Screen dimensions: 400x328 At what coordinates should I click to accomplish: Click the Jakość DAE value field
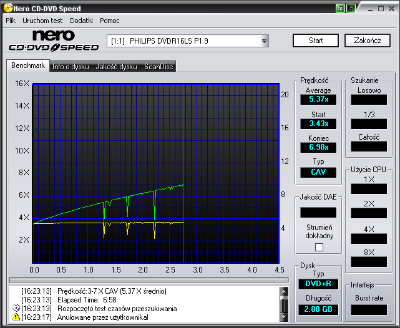(318, 212)
